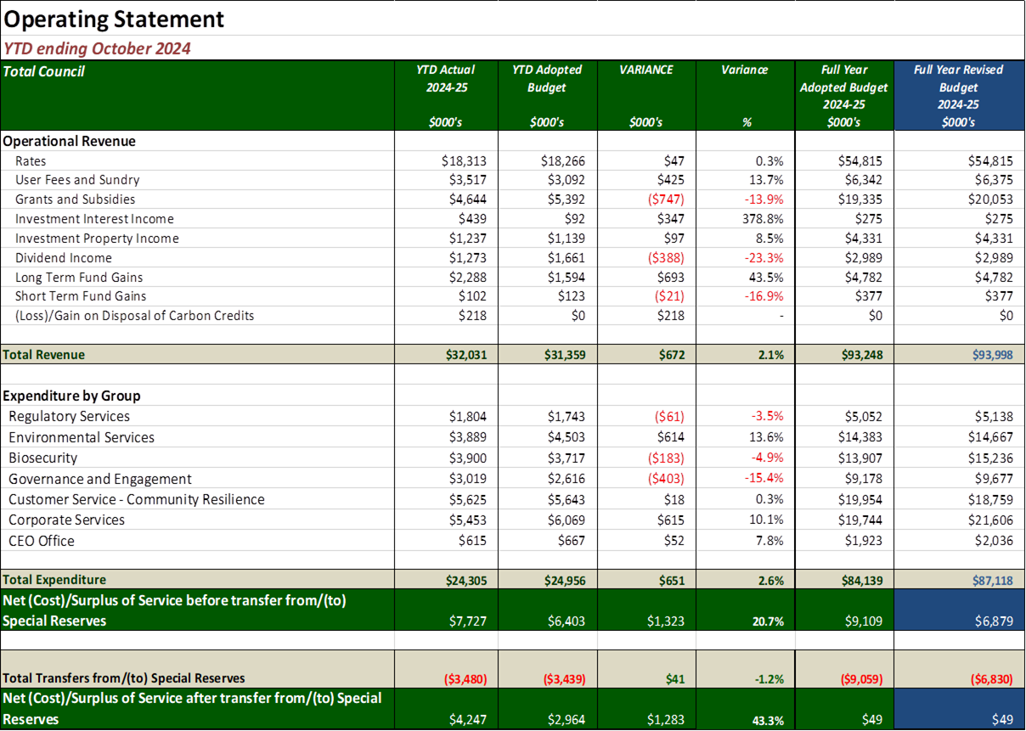Click the Expenditure by Group heading
Viewport: 1026px width, 731px height.
point(72,396)
